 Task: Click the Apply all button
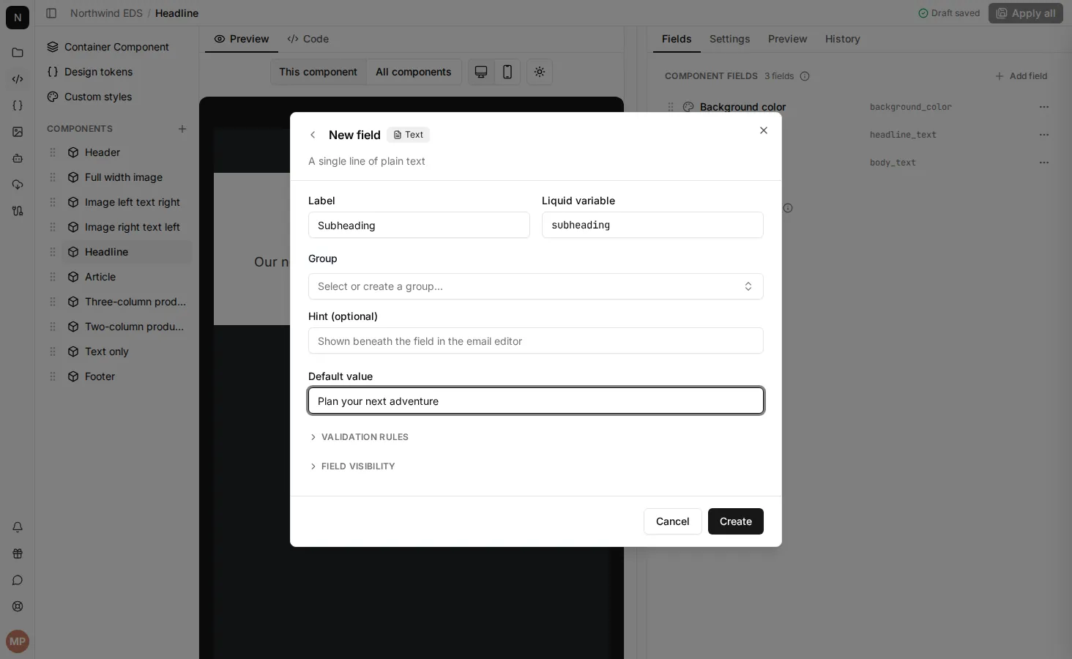pyautogui.click(x=1026, y=13)
